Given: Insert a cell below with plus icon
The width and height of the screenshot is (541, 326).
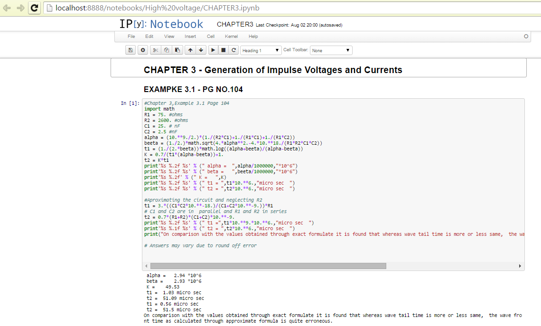Looking at the screenshot, I should click(x=142, y=50).
